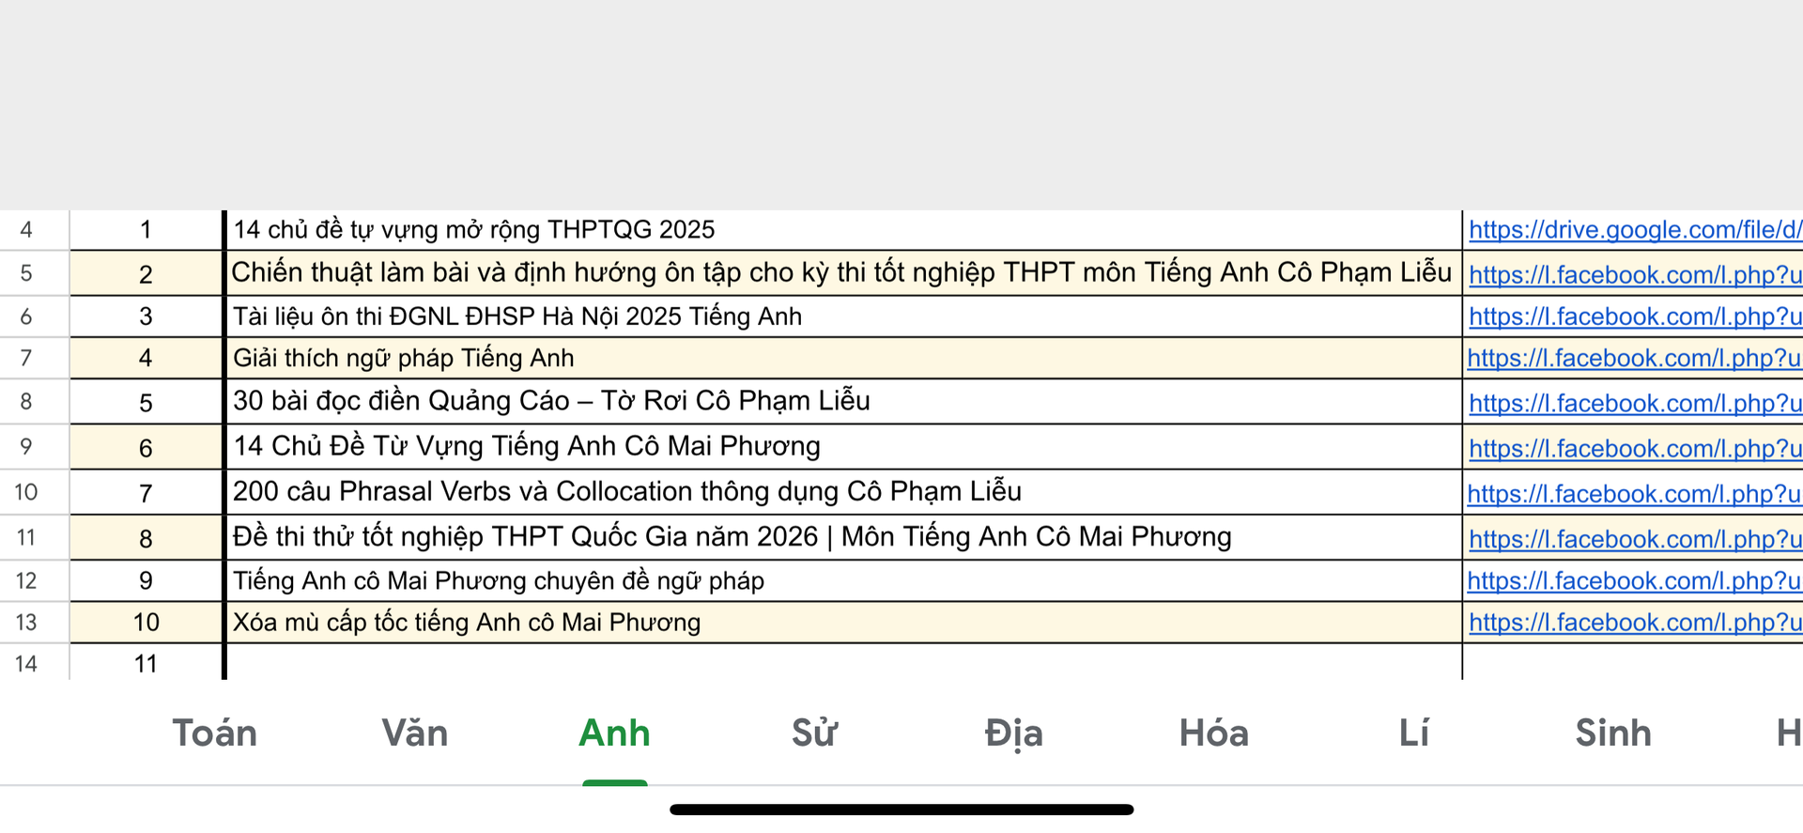Select 'Đề thi thử tốt nghiệp THPT' cell
This screenshot has width=1803, height=833.
(x=732, y=537)
